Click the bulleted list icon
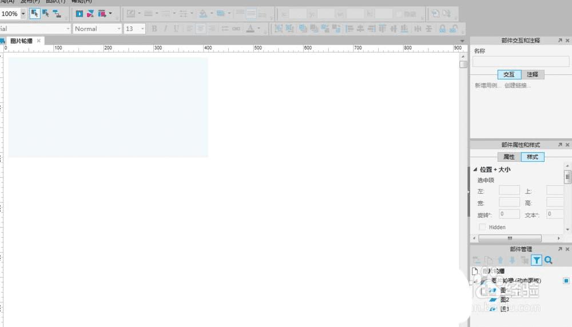The height and width of the screenshot is (327, 572). [225, 29]
